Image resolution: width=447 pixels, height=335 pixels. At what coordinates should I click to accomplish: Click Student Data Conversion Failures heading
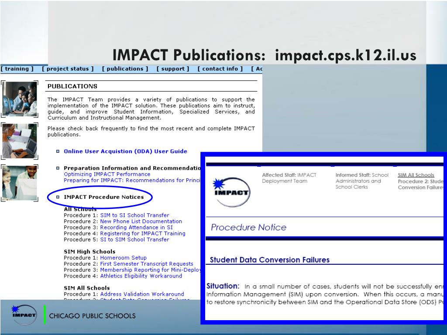coord(270,260)
